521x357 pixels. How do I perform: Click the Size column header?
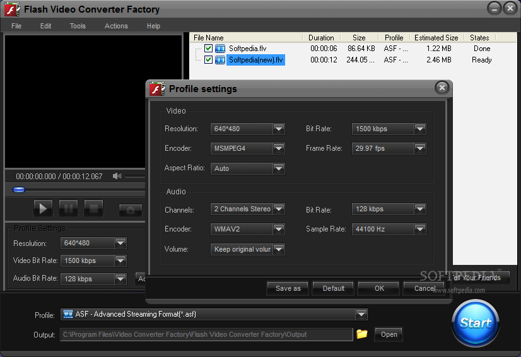[x=359, y=38]
